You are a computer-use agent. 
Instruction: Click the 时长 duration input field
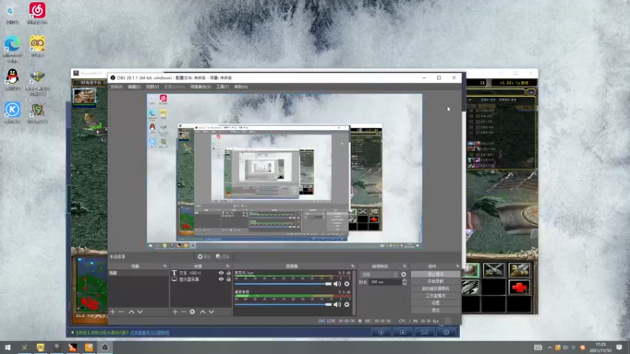coord(385,282)
